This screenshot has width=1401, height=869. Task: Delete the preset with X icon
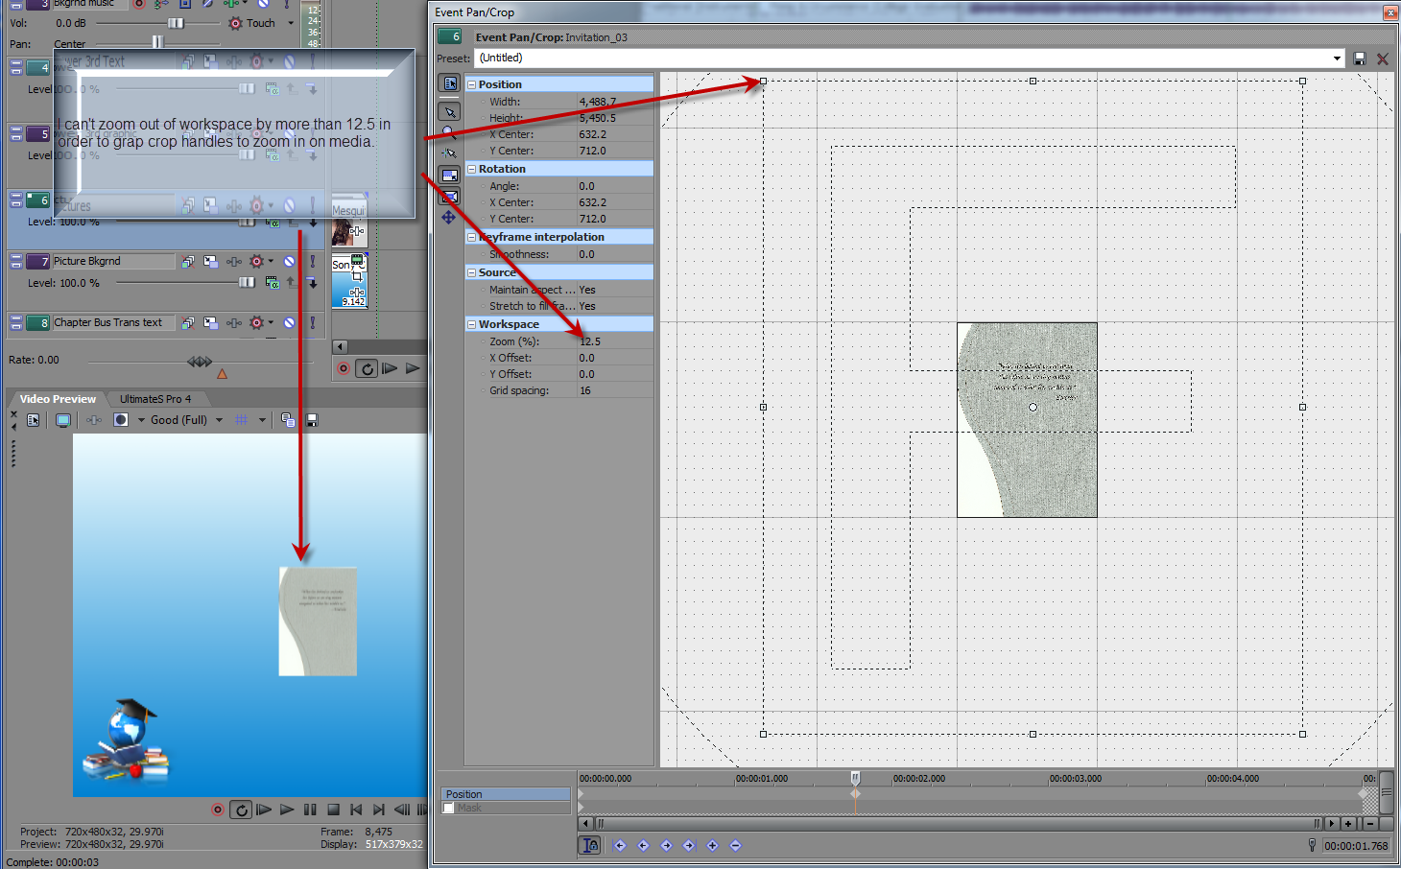tap(1383, 59)
